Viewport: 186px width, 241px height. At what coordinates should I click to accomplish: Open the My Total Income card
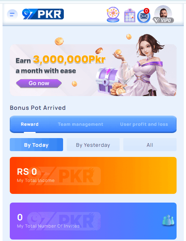pyautogui.click(x=93, y=175)
